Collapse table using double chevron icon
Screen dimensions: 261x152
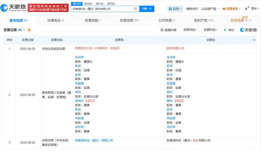point(254,40)
